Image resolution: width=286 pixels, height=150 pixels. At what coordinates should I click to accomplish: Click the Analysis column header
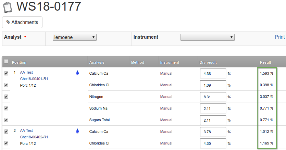click(97, 62)
